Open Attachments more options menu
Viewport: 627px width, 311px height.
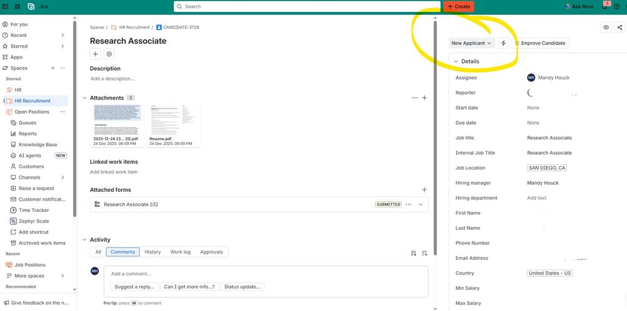coord(415,98)
